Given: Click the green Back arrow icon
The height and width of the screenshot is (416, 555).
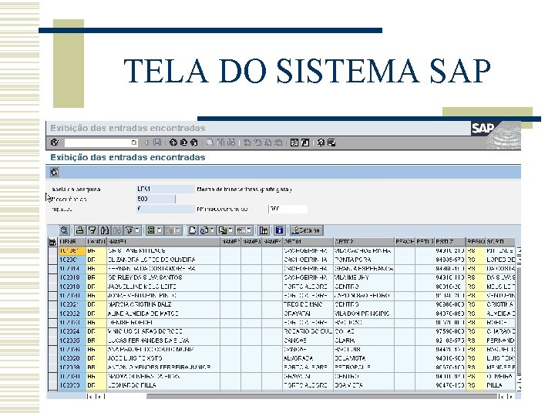Looking at the screenshot, I should click(x=173, y=143).
